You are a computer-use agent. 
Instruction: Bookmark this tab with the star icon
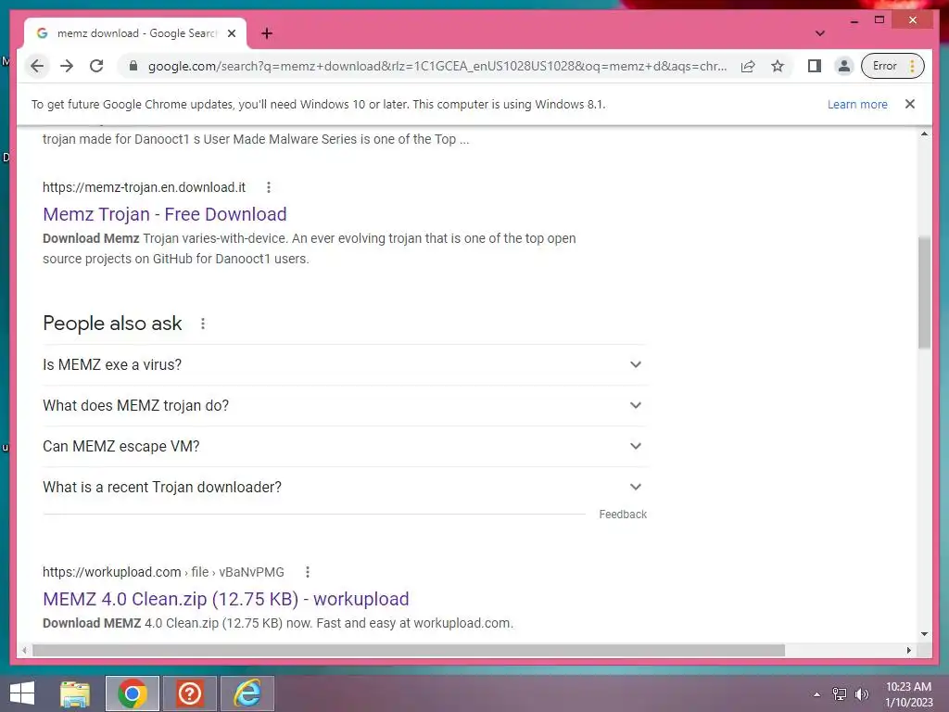(778, 66)
